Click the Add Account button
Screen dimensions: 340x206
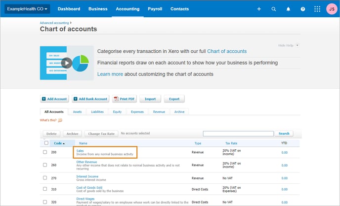(54, 99)
